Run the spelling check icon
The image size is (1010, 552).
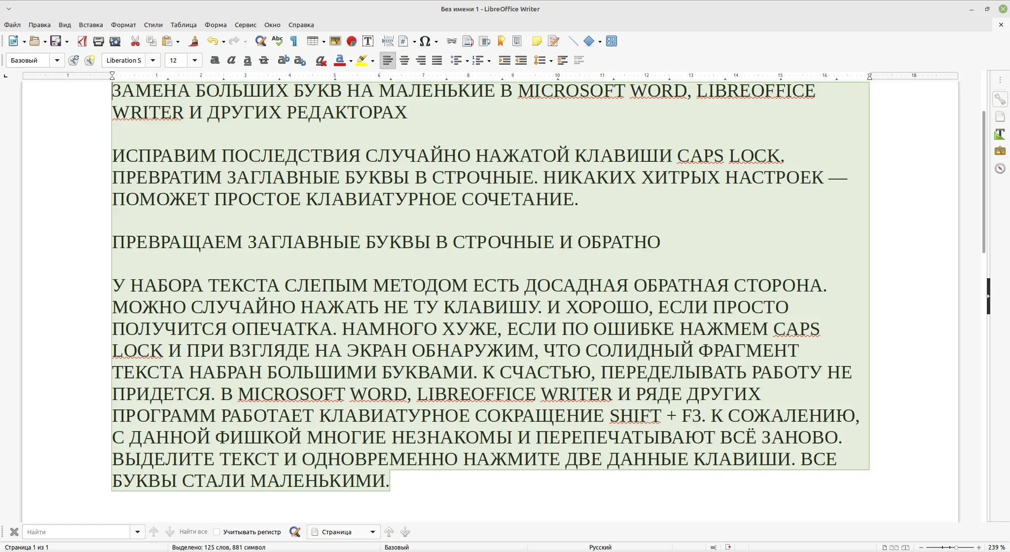pos(277,41)
